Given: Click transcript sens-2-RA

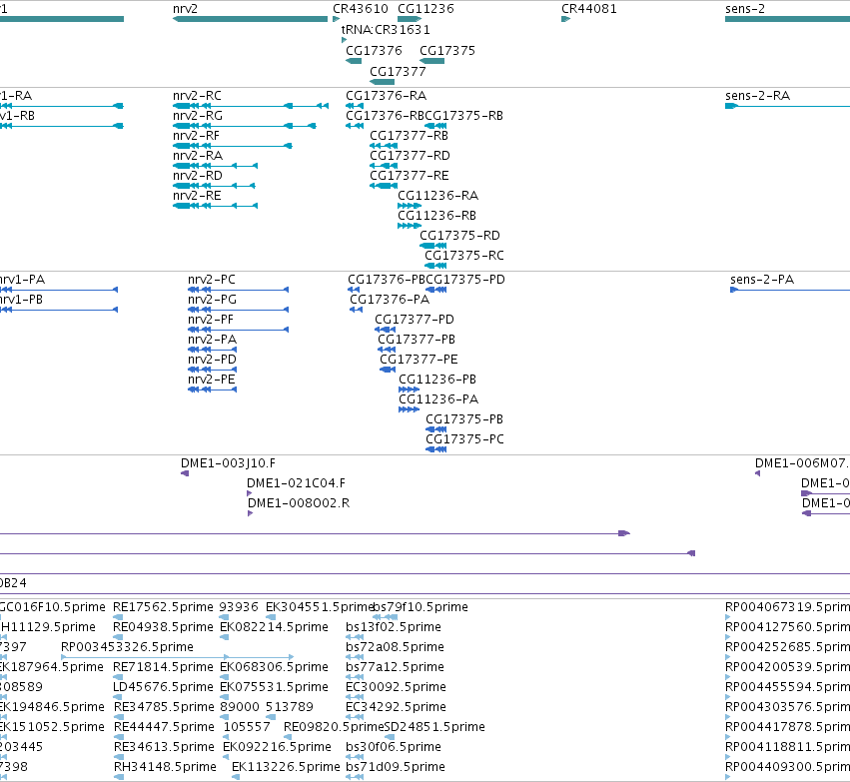Looking at the screenshot, I should coord(757,96).
